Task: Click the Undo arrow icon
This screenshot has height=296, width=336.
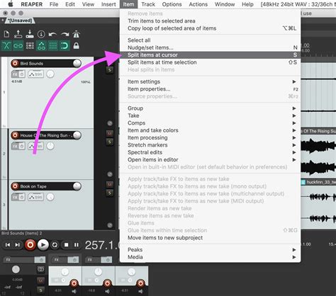Action: 52,35
